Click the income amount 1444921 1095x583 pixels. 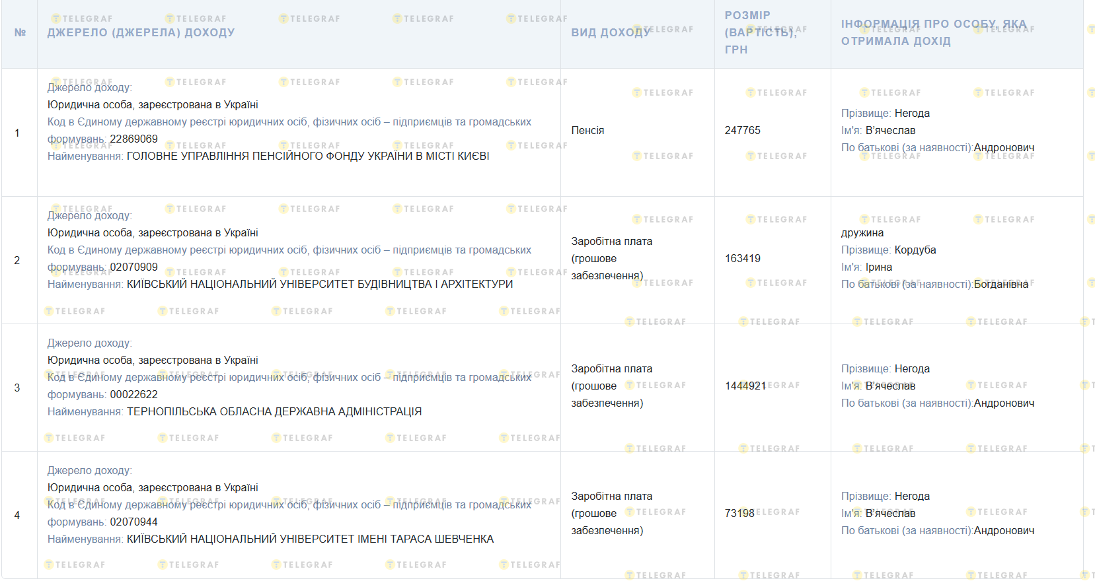(x=745, y=386)
